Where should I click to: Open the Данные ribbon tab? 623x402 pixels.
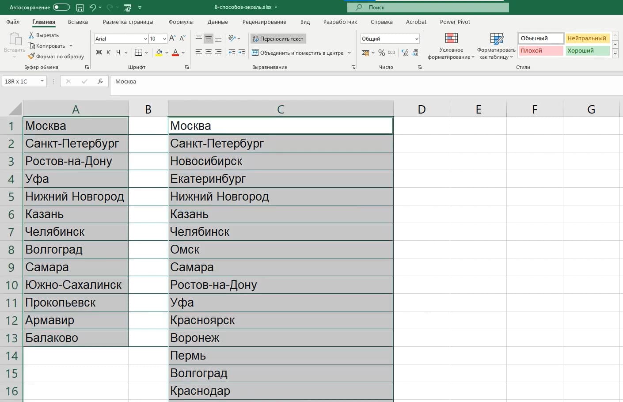pos(217,22)
